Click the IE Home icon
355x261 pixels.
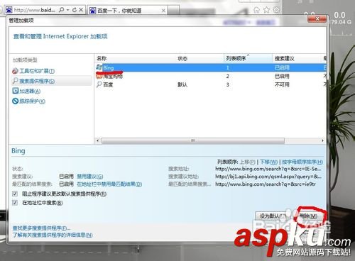pos(256,10)
